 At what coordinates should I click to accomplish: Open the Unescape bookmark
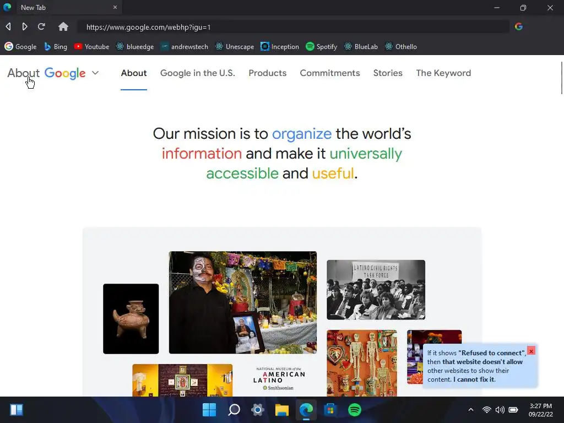point(235,46)
